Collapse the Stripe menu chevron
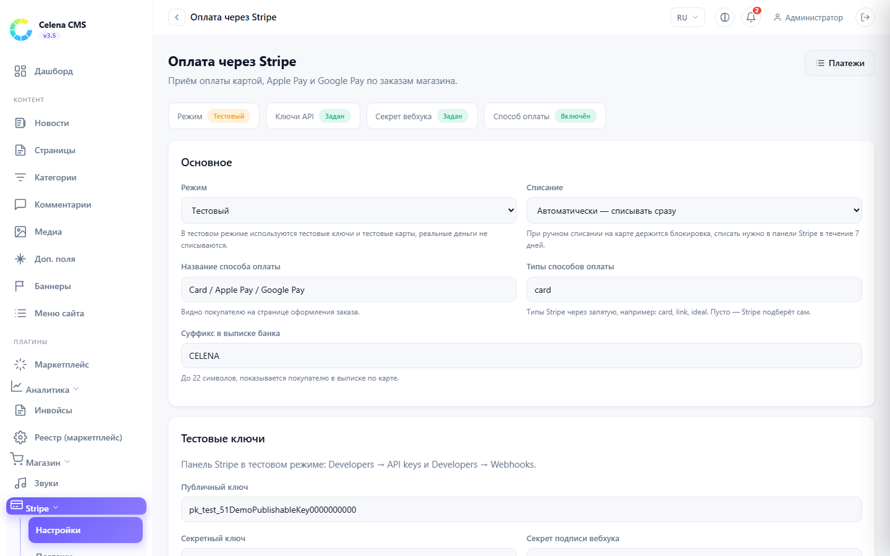Viewport: 890px width, 556px height. click(56, 508)
